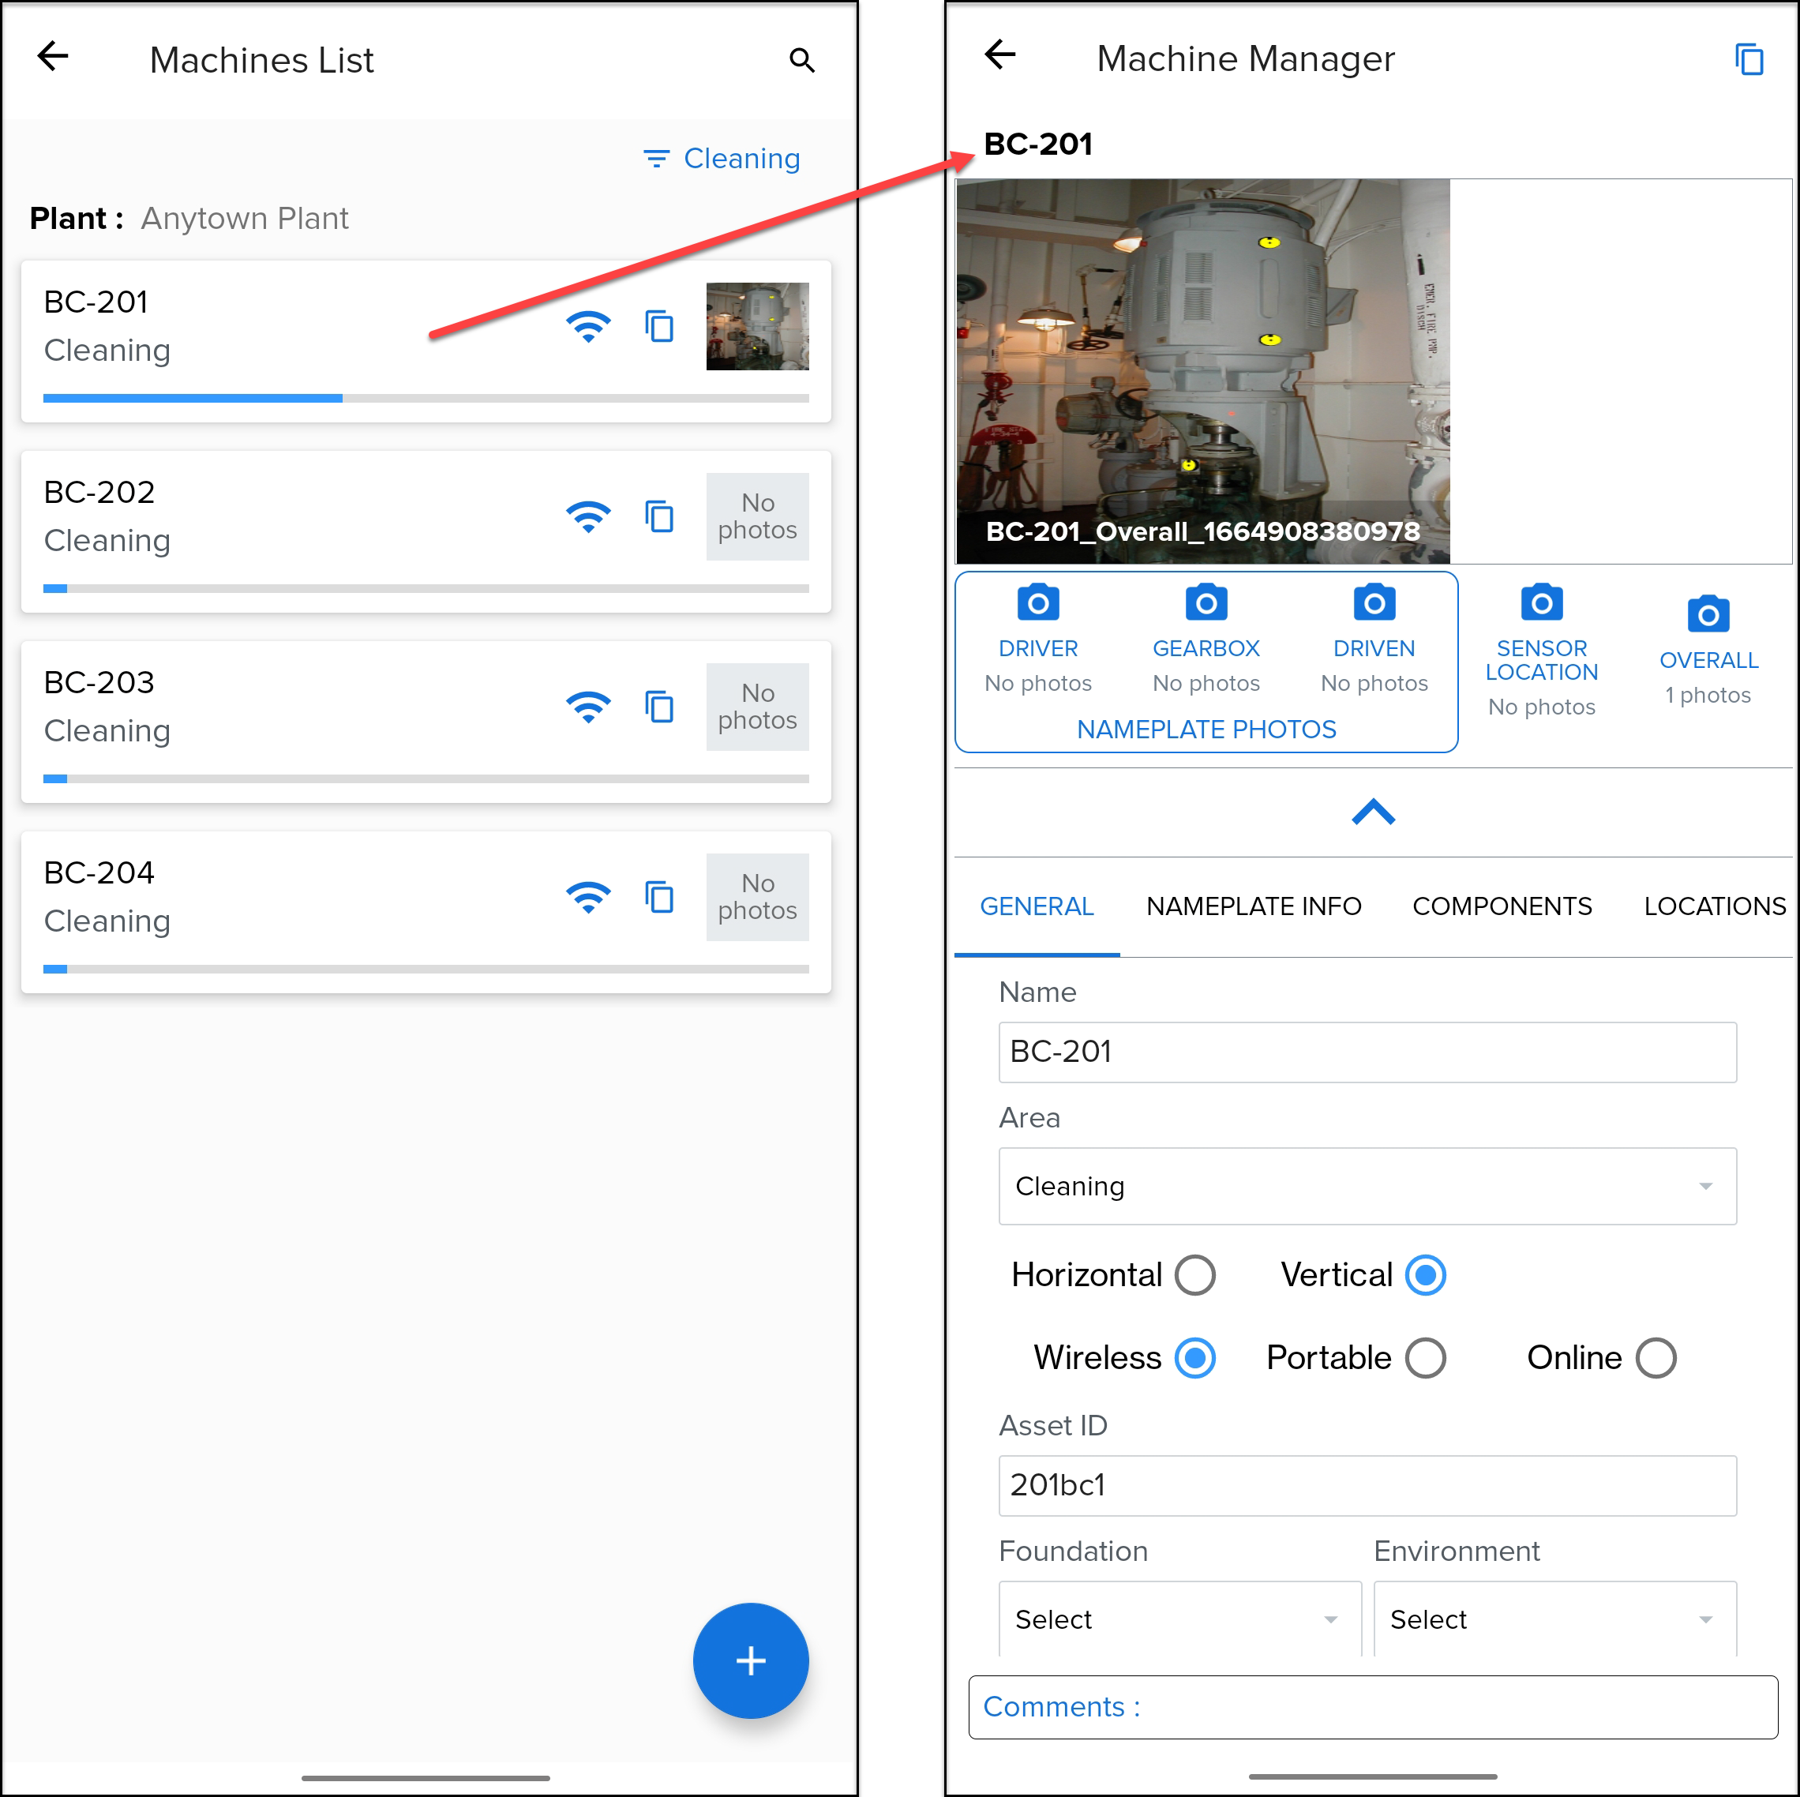Copy machine BC-202 from list
This screenshot has height=1797, width=1800.
point(660,517)
